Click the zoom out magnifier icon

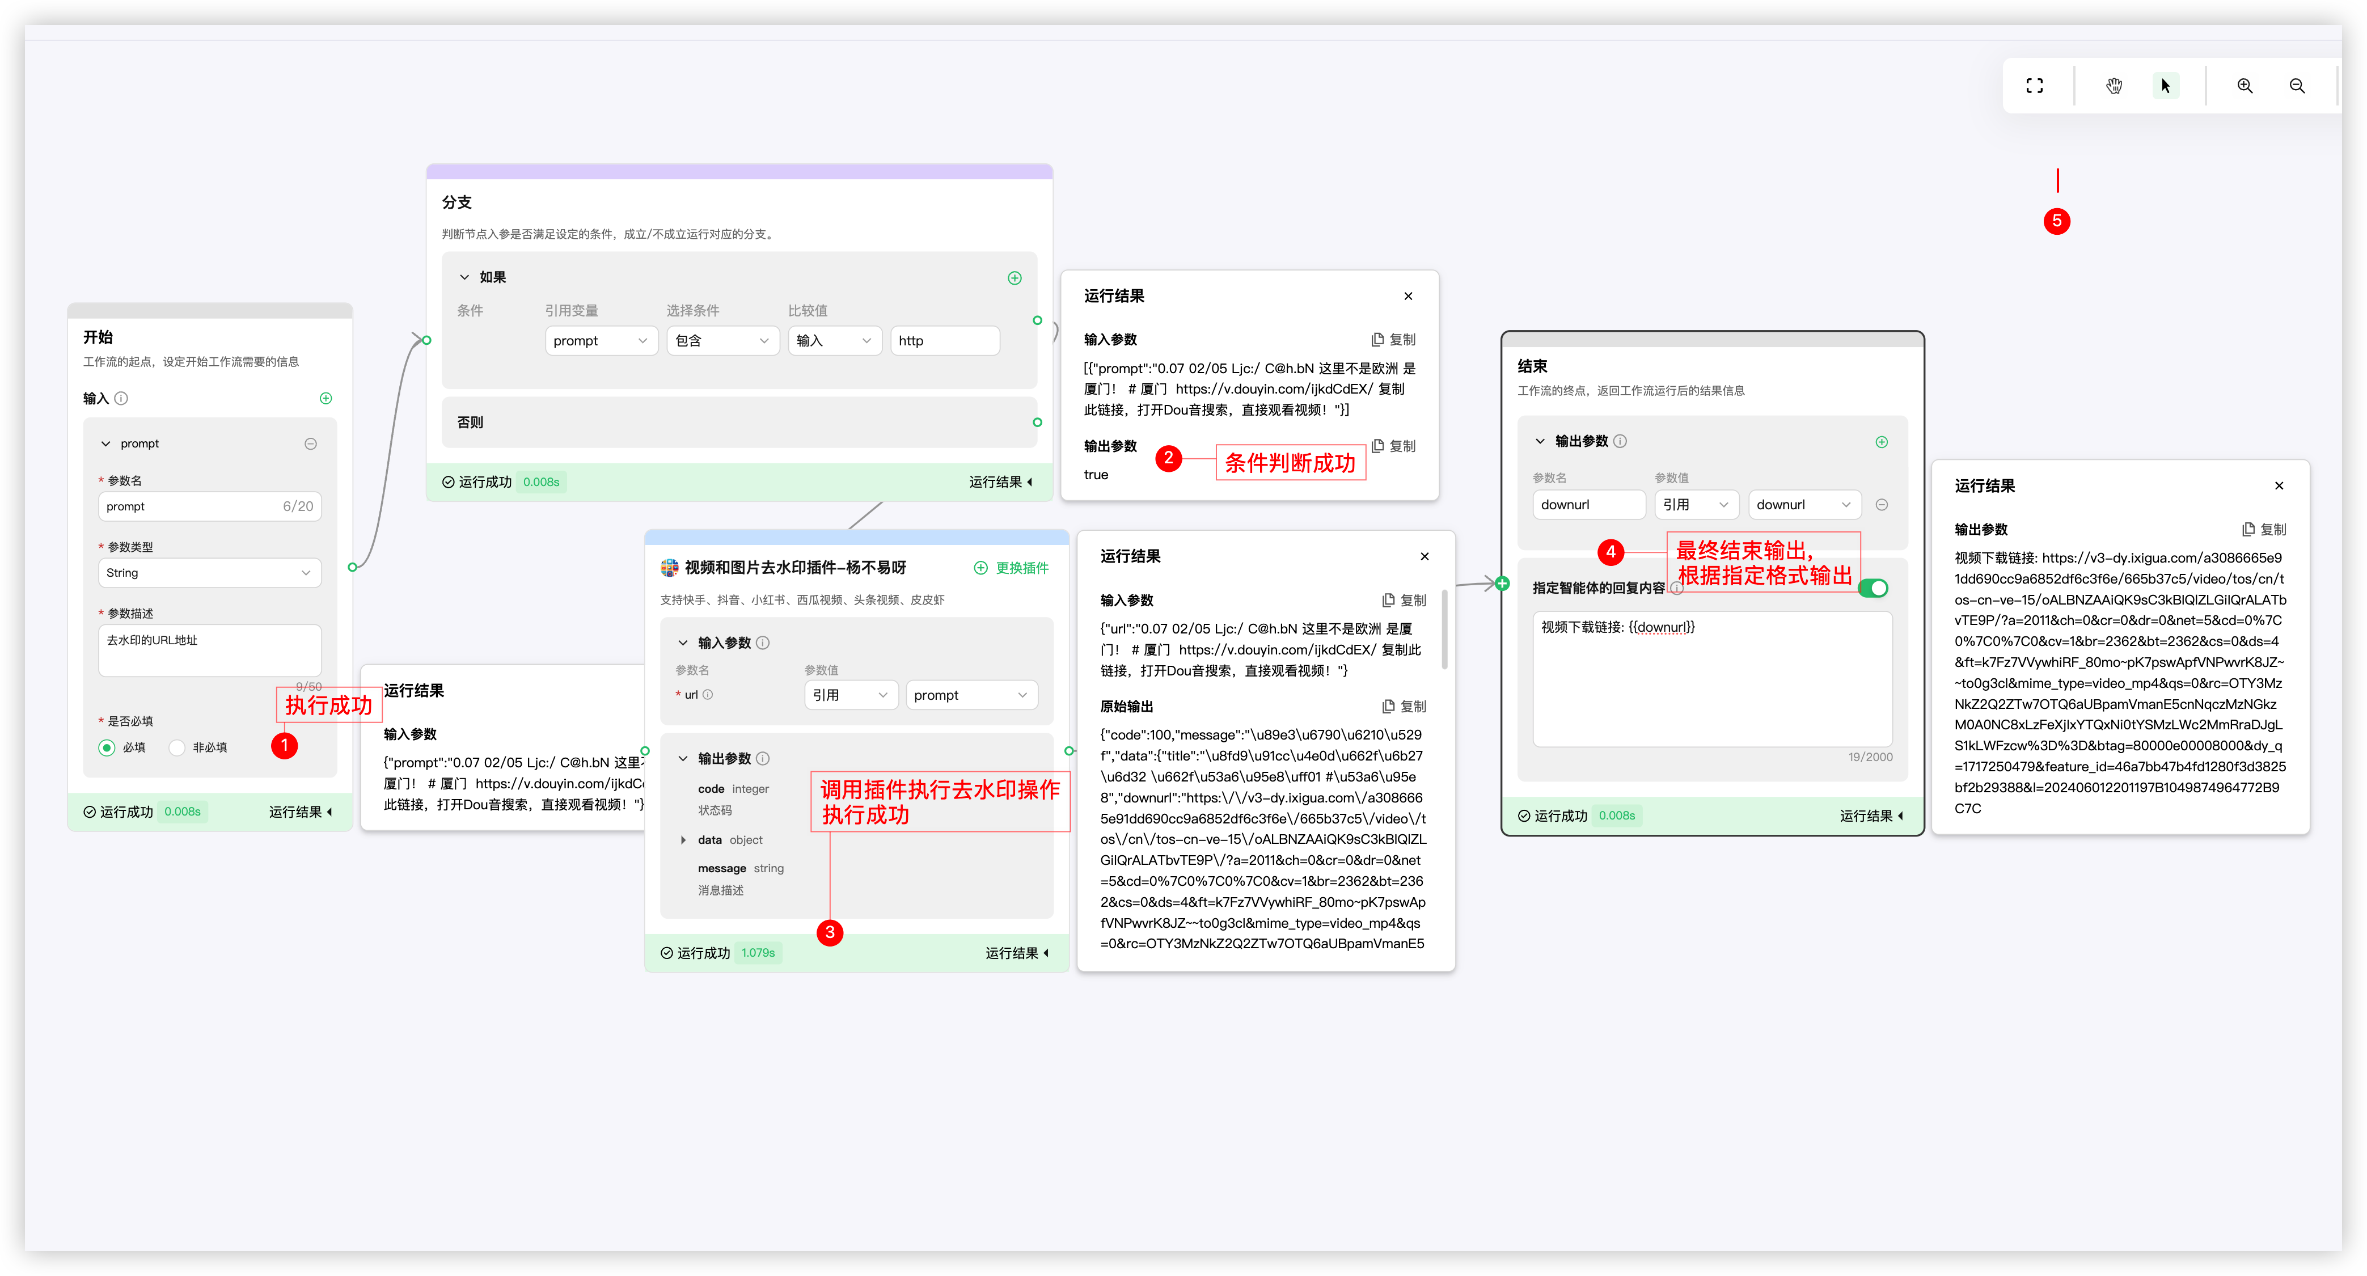[2296, 86]
